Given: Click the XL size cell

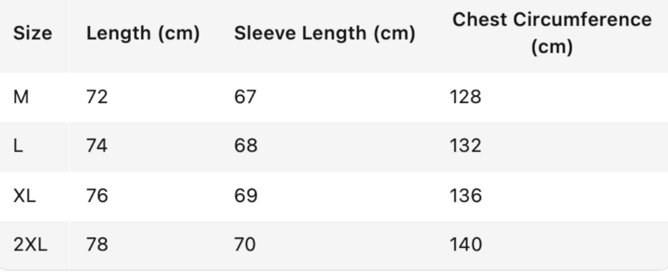Looking at the screenshot, I should 25,196.
